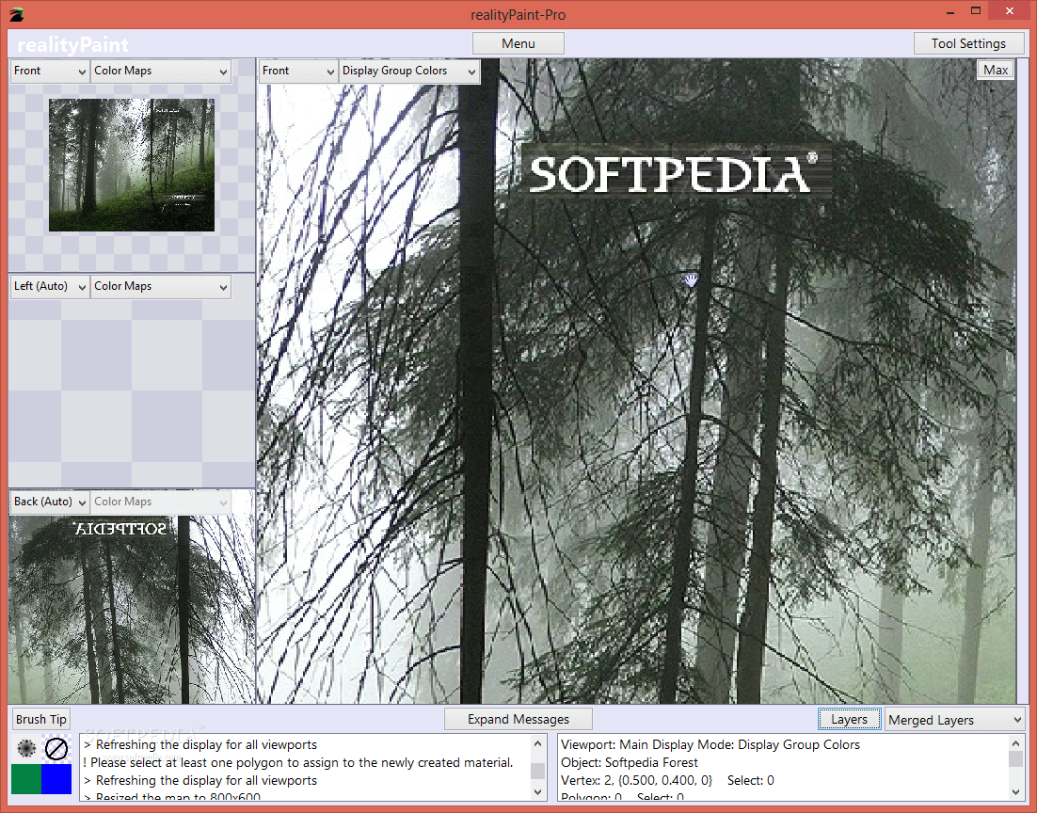The image size is (1037, 813).
Task: Open the Merged Layers dropdown
Action: tap(955, 720)
